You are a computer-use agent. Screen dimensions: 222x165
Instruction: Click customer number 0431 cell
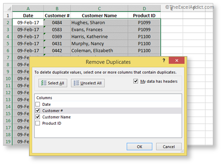[57, 43]
